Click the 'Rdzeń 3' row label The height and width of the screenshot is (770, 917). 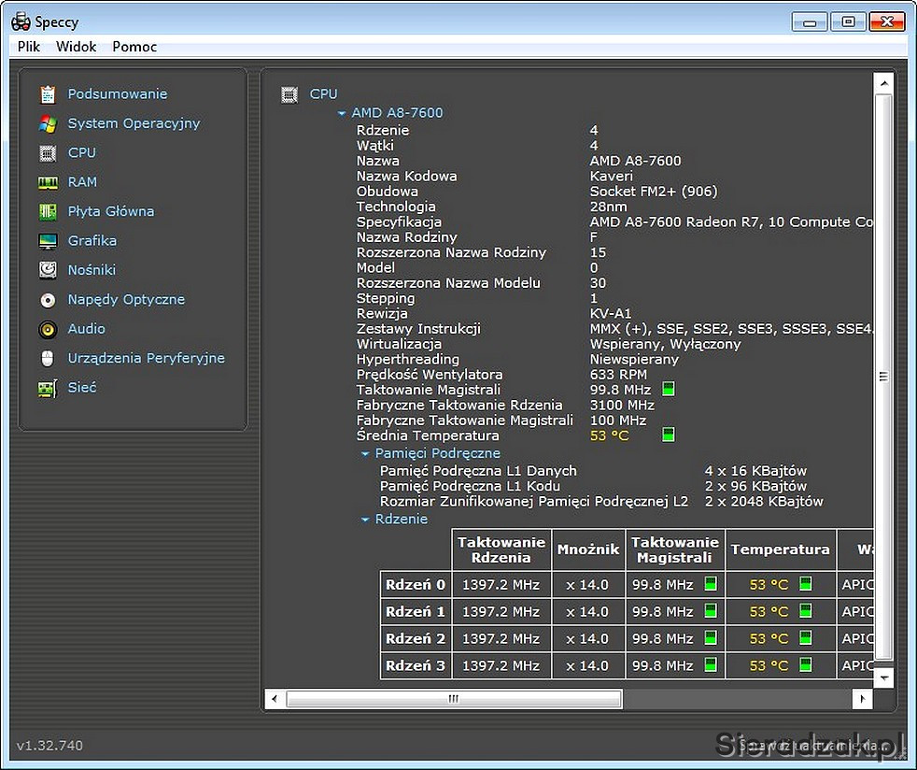[416, 666]
